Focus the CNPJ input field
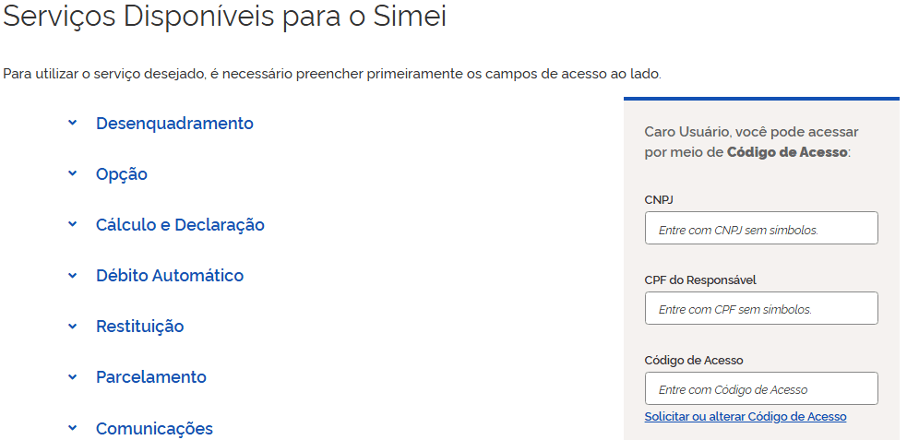Viewport: 907px width, 440px height. 761,229
